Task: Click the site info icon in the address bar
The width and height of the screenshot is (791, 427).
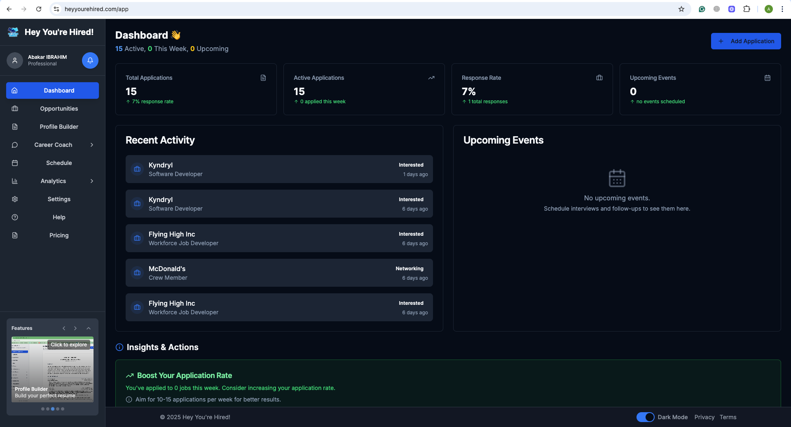Action: tap(57, 9)
